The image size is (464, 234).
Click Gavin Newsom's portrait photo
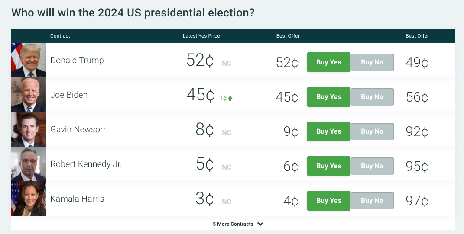[x=29, y=129]
